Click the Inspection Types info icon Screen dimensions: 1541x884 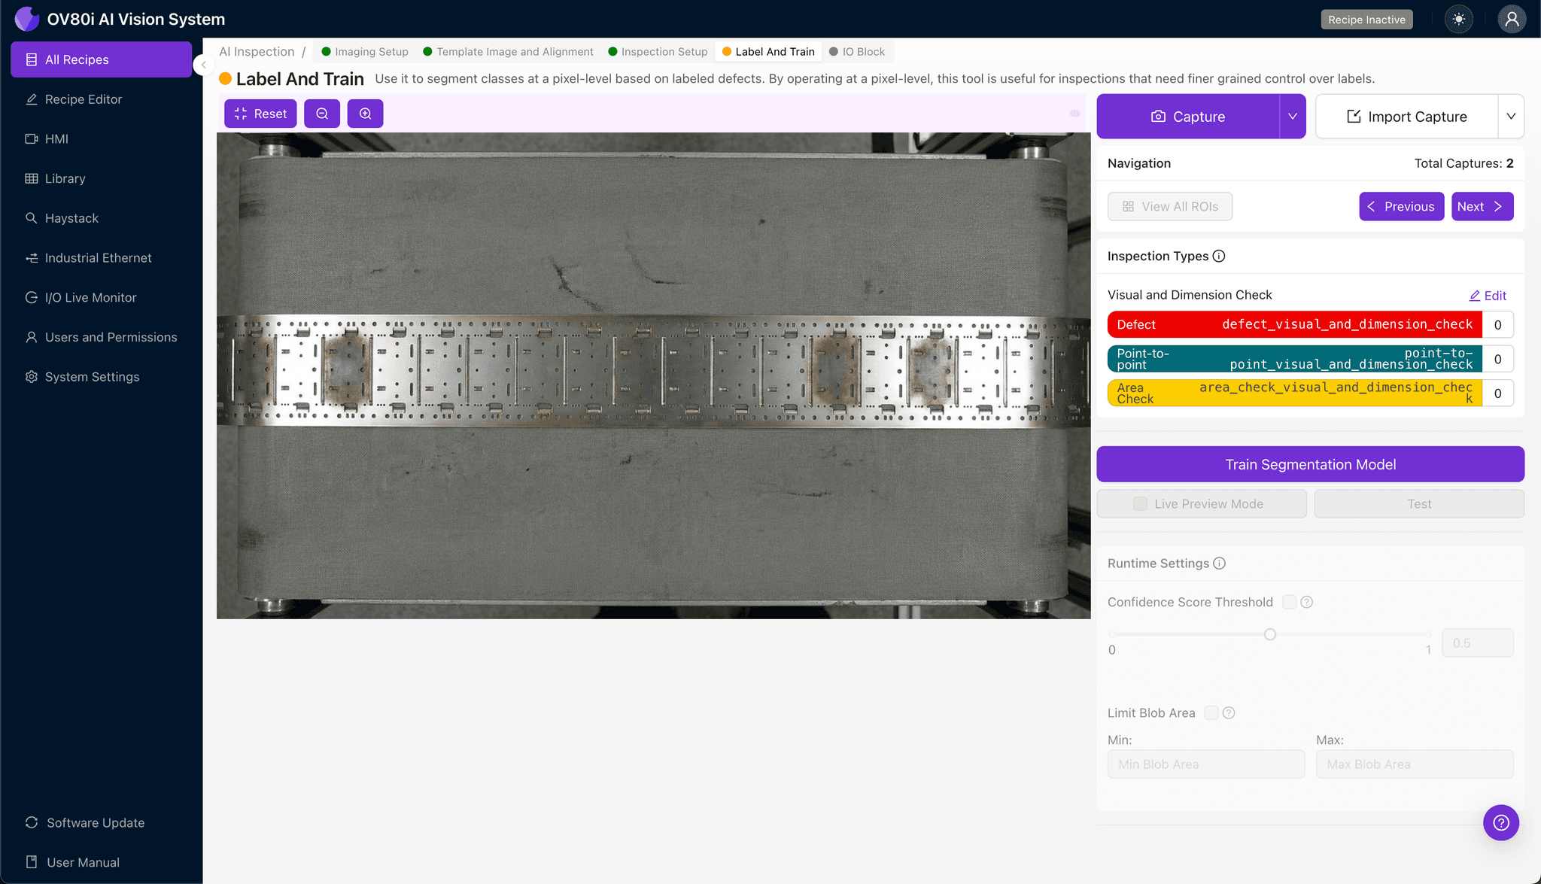coord(1219,256)
